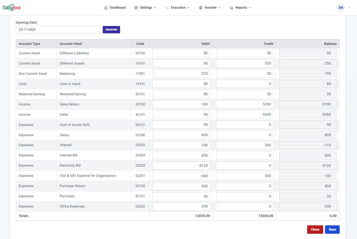Expand the Voucher dropdown chevron
The width and height of the screenshot is (357, 239).
click(219, 8)
